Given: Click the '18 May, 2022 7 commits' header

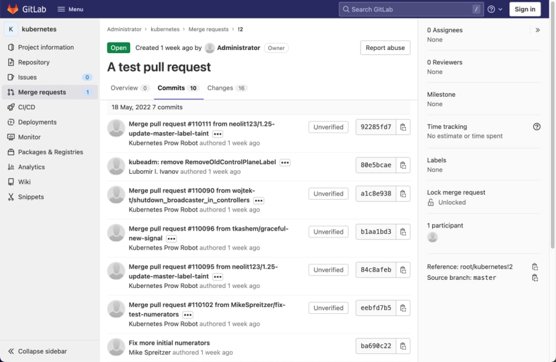Looking at the screenshot, I should 147,107.
